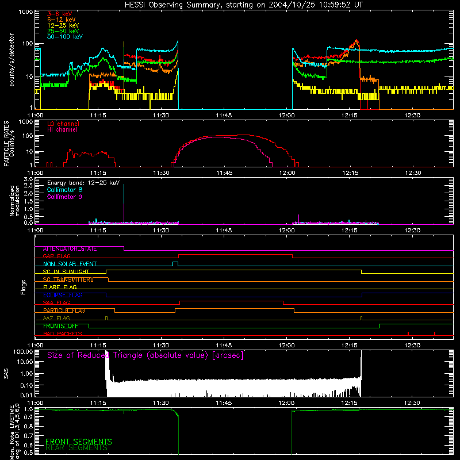Click the 'Energy band: 12-25 keV' label

pos(83,183)
